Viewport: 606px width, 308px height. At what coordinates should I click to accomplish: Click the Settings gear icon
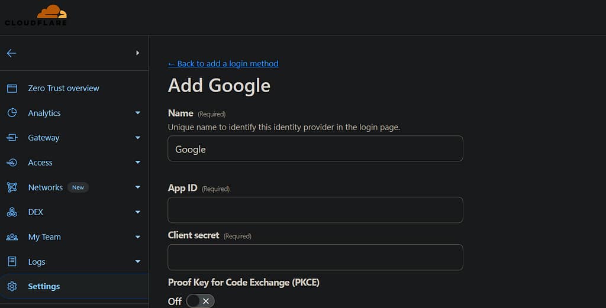(12, 287)
